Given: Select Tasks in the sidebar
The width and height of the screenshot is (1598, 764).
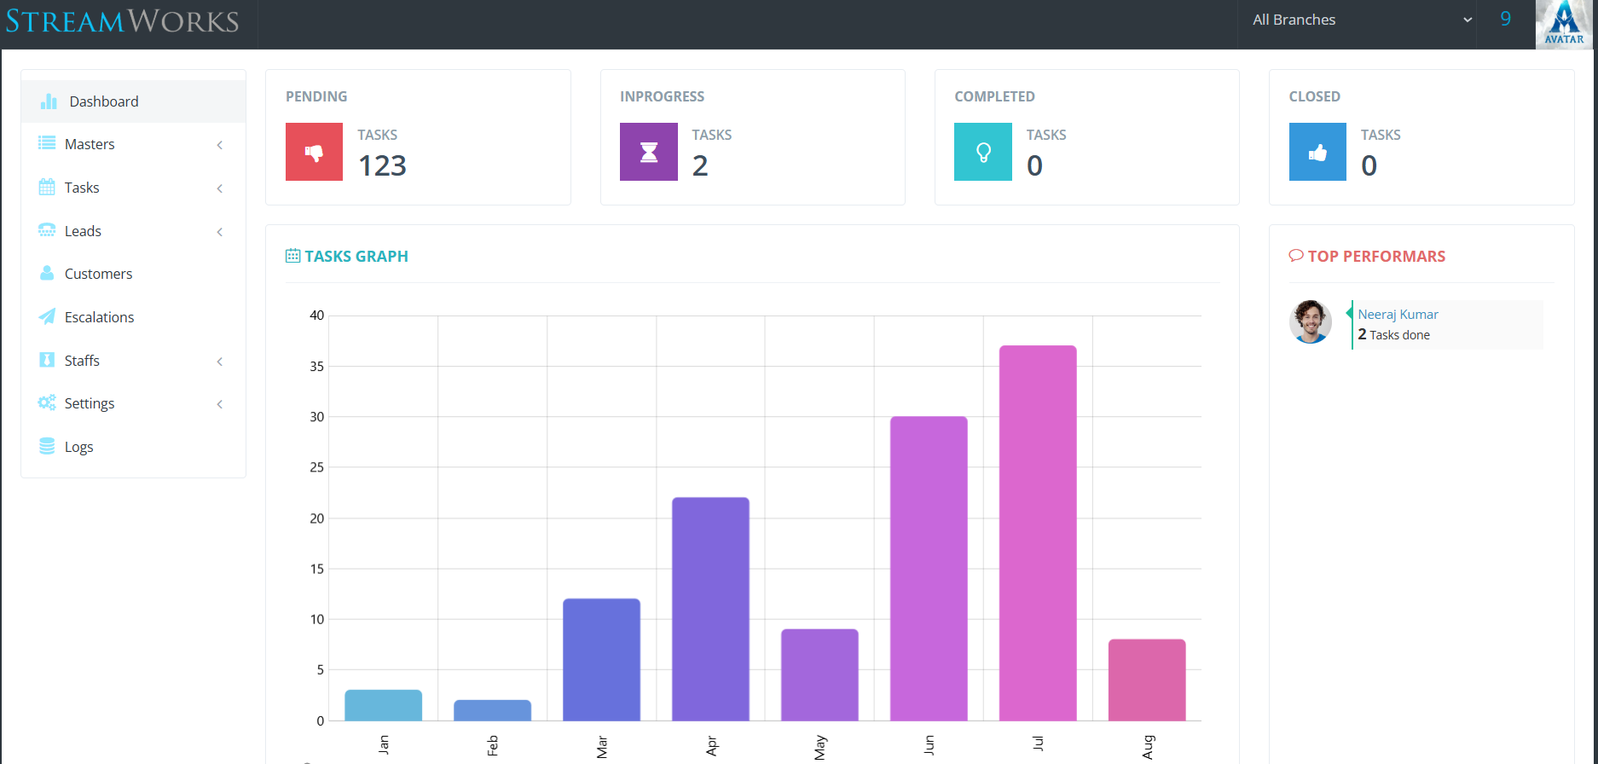Looking at the screenshot, I should tap(82, 188).
